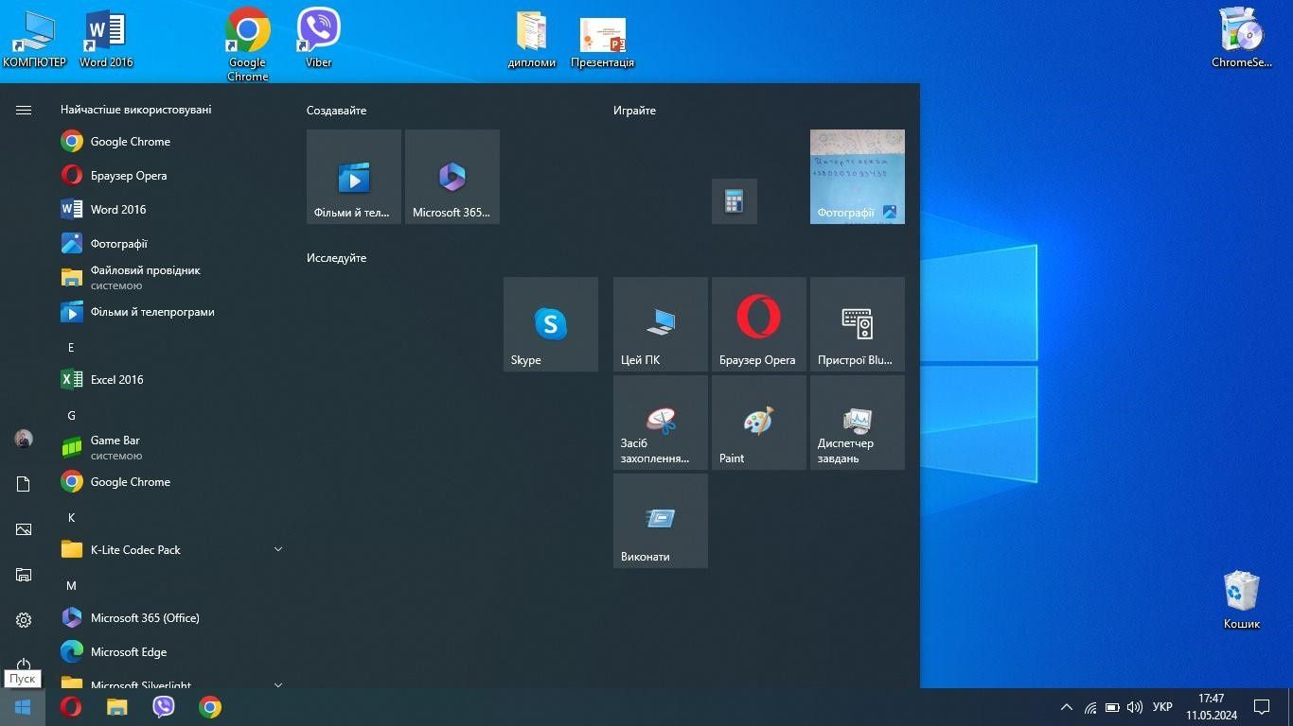Open Opera from the taskbar

point(71,707)
